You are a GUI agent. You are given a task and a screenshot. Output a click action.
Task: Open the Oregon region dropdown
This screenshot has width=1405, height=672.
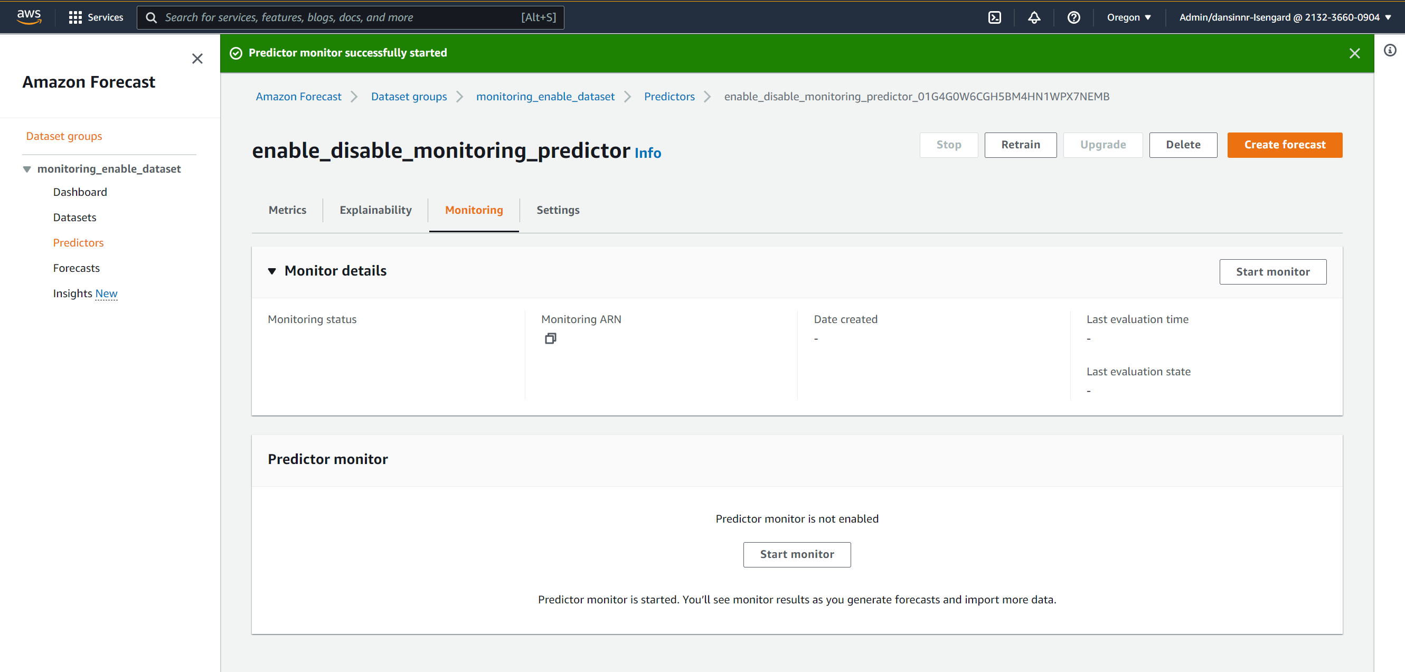pos(1128,17)
